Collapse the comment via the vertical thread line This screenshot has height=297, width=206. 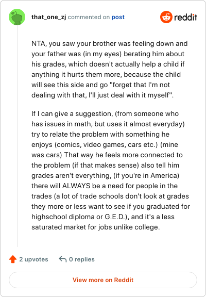(x=17, y=136)
